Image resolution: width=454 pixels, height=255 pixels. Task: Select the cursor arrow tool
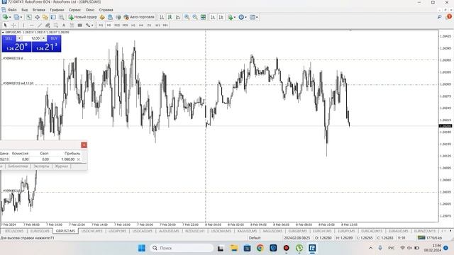coord(5,25)
